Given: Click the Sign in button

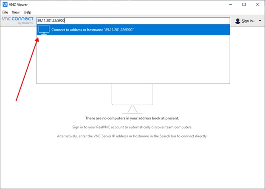Looking at the screenshot, I should (x=248, y=21).
